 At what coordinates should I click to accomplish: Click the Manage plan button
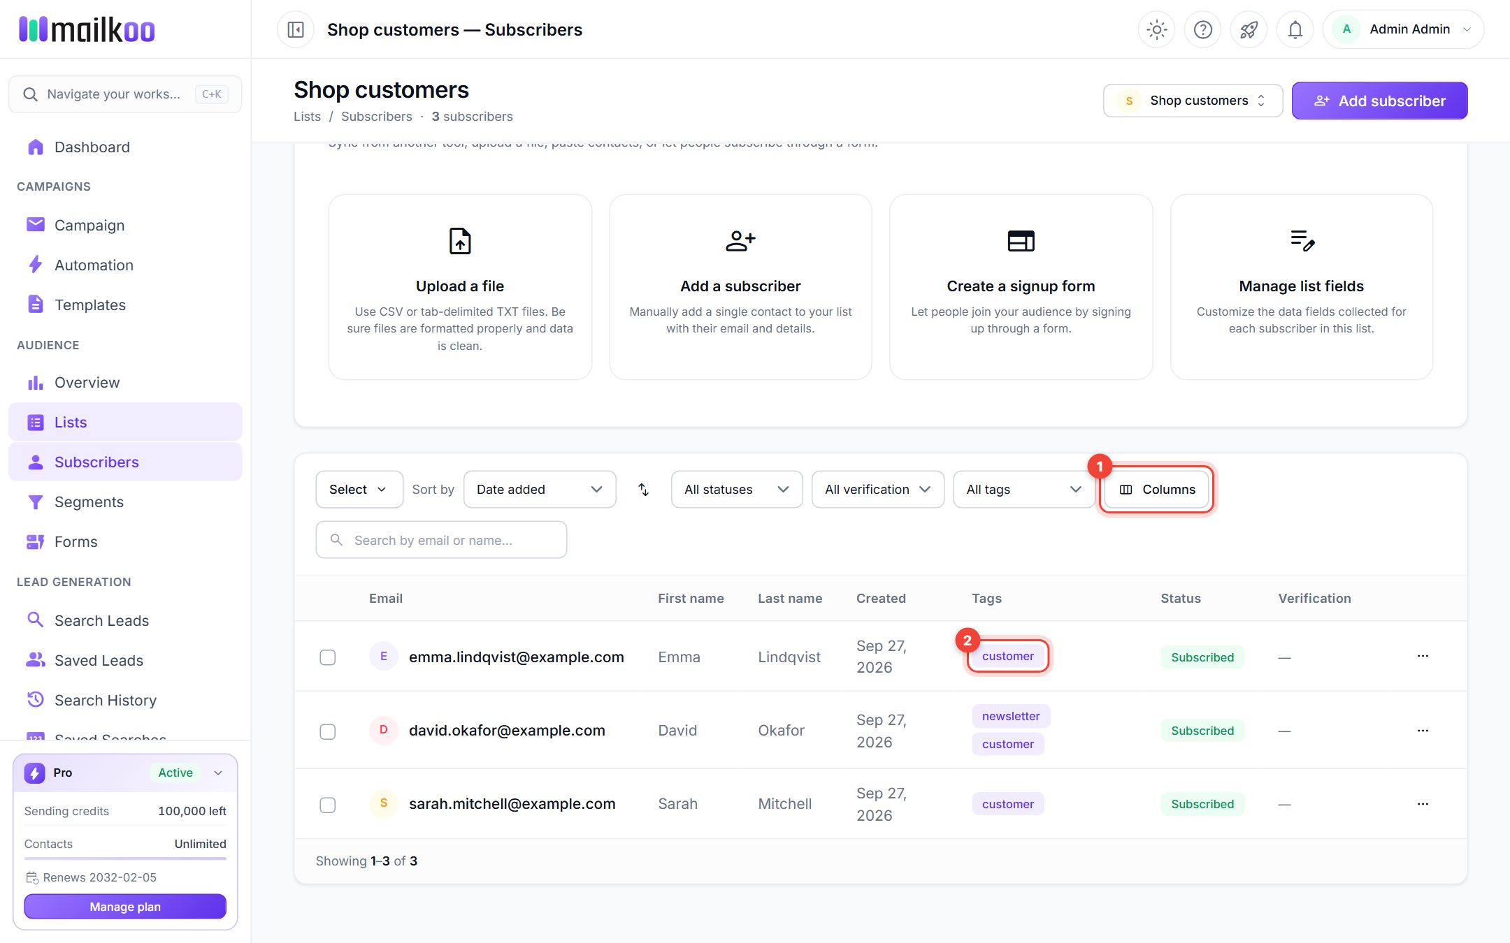click(125, 907)
